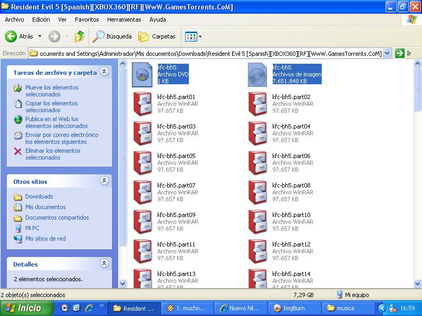This screenshot has height=316, width=422.
Task: Select the kfc-bh5.part12 WinRAR icon
Action: pos(257,252)
